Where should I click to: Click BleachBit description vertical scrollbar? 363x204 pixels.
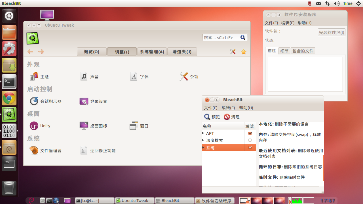pyautogui.click(x=323, y=168)
